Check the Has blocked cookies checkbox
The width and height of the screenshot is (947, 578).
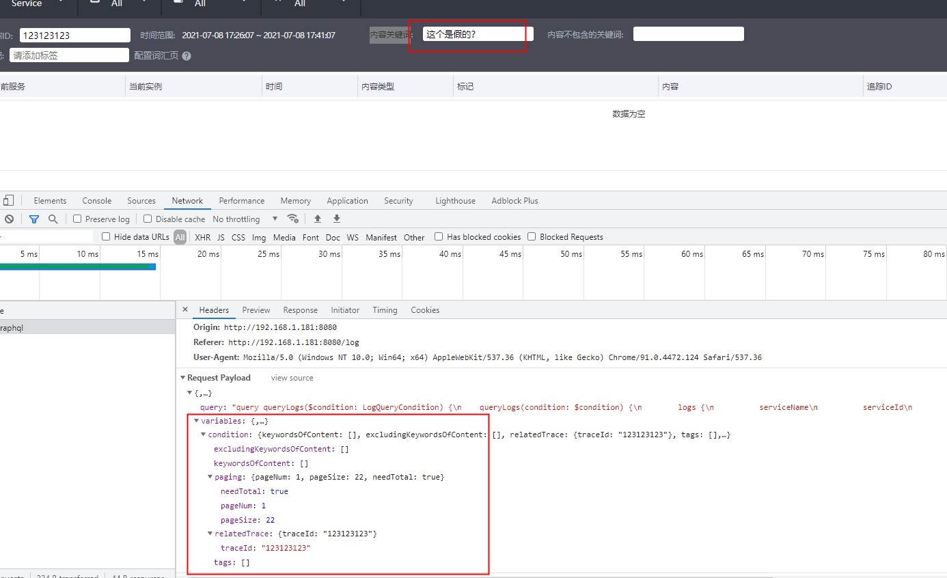439,236
